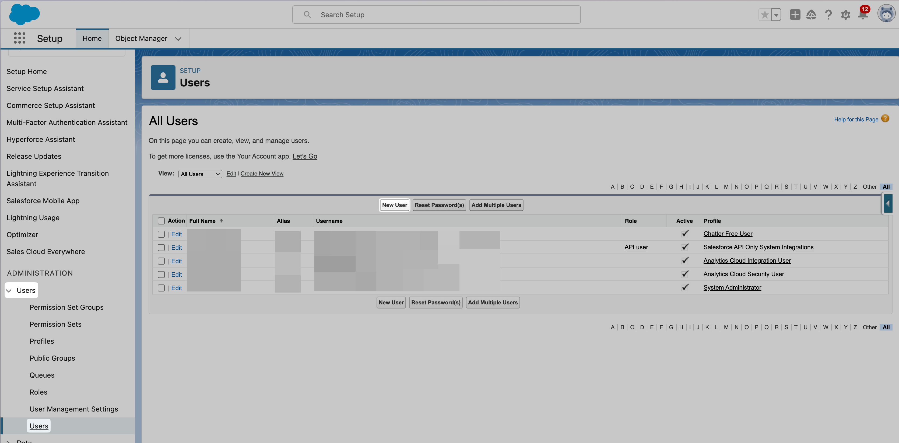Collapse the Users section in sidebar
Image resolution: width=899 pixels, height=443 pixels.
tap(9, 290)
